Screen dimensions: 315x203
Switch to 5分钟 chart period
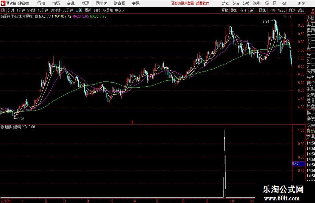[31, 10]
